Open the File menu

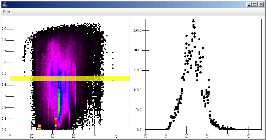click(x=7, y=12)
